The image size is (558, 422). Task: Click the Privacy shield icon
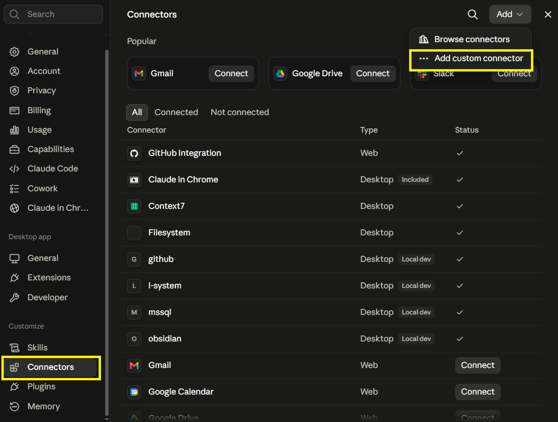pyautogui.click(x=14, y=90)
